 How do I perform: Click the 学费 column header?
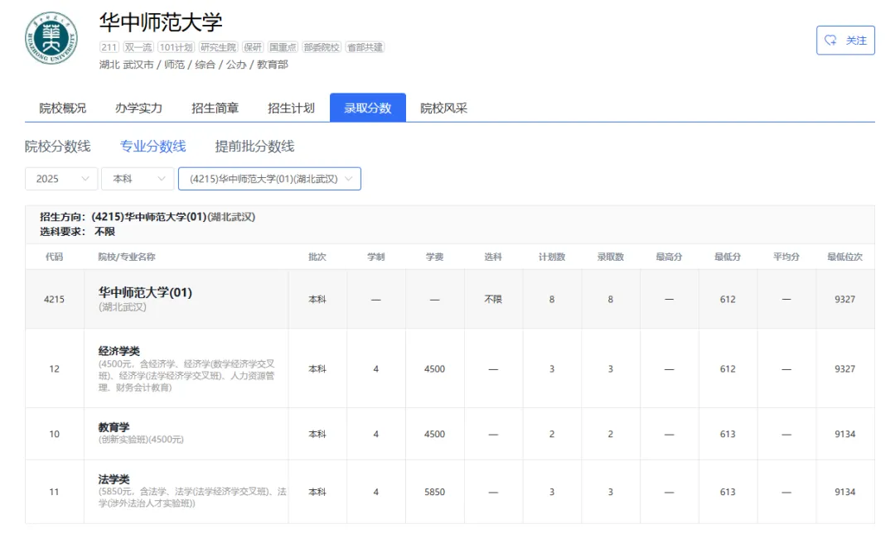click(434, 257)
